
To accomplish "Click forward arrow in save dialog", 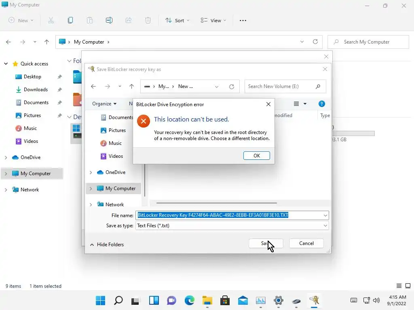I will (x=107, y=86).
